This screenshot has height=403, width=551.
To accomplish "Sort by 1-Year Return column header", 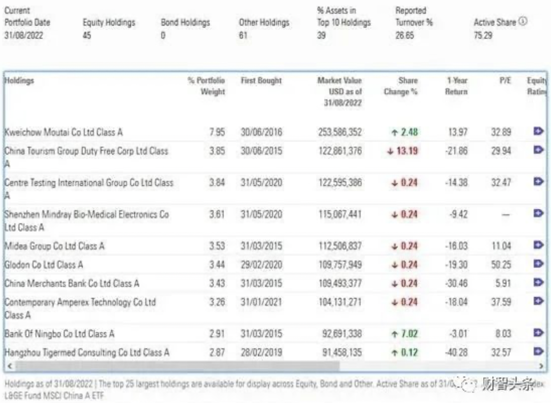I will 456,86.
